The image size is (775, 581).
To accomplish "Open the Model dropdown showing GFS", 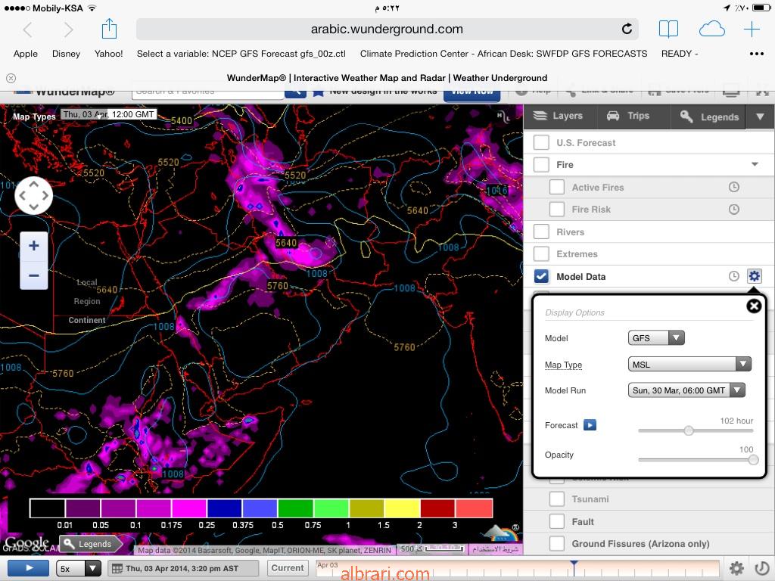I will tap(656, 338).
